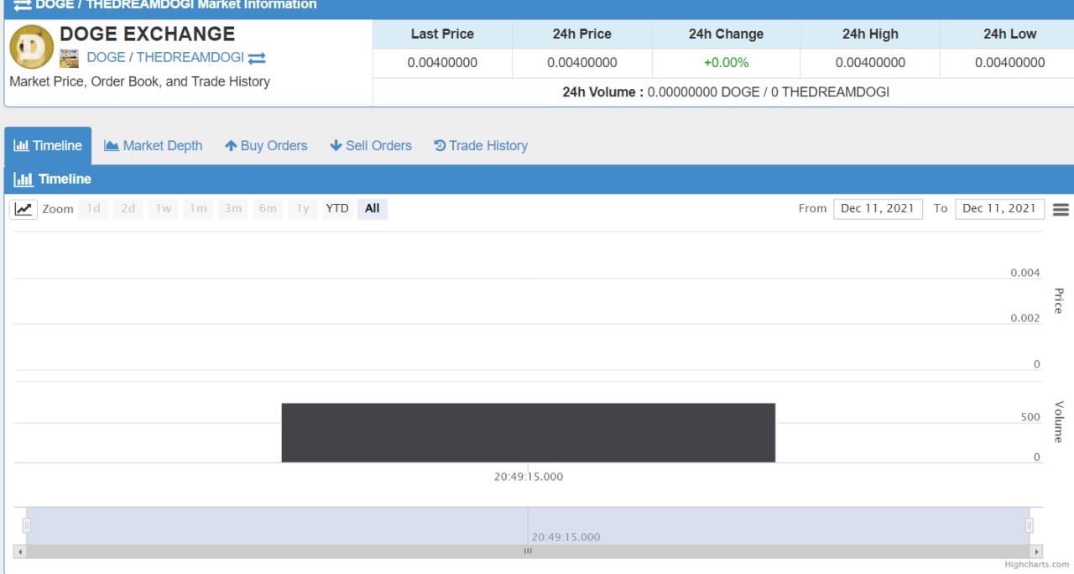The width and height of the screenshot is (1074, 574).
Task: Click the dark volume bar
Action: coord(528,432)
